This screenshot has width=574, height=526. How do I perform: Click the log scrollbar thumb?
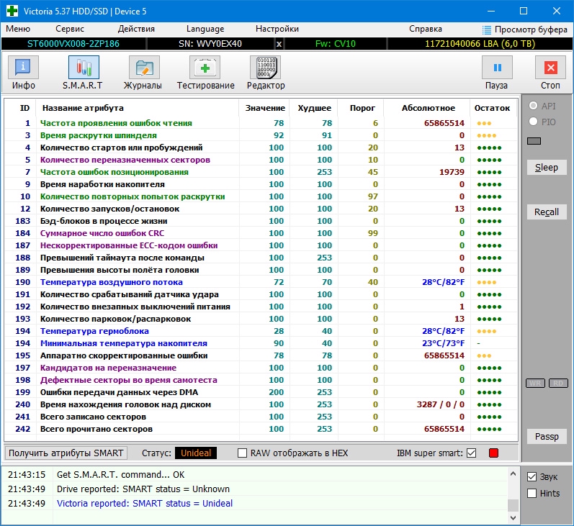pyautogui.click(x=513, y=505)
